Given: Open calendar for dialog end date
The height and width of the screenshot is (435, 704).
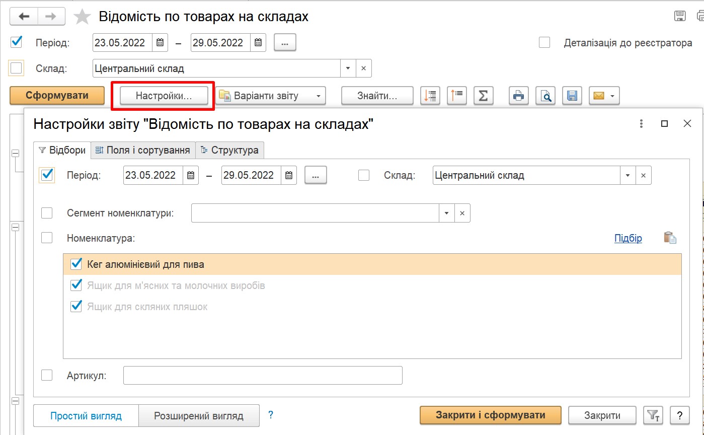Looking at the screenshot, I should (x=289, y=176).
